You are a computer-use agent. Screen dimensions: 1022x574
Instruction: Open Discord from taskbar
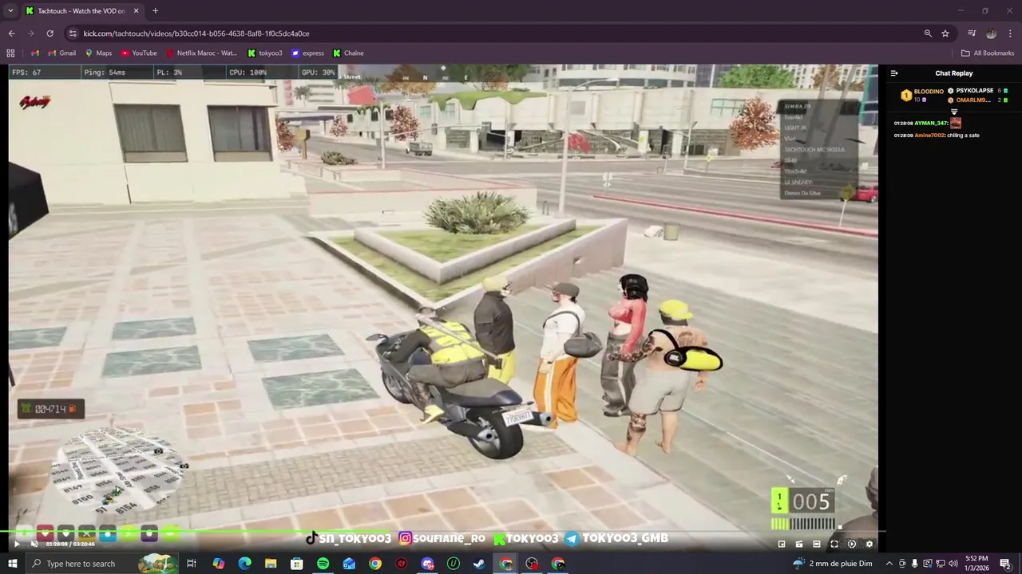(x=427, y=564)
